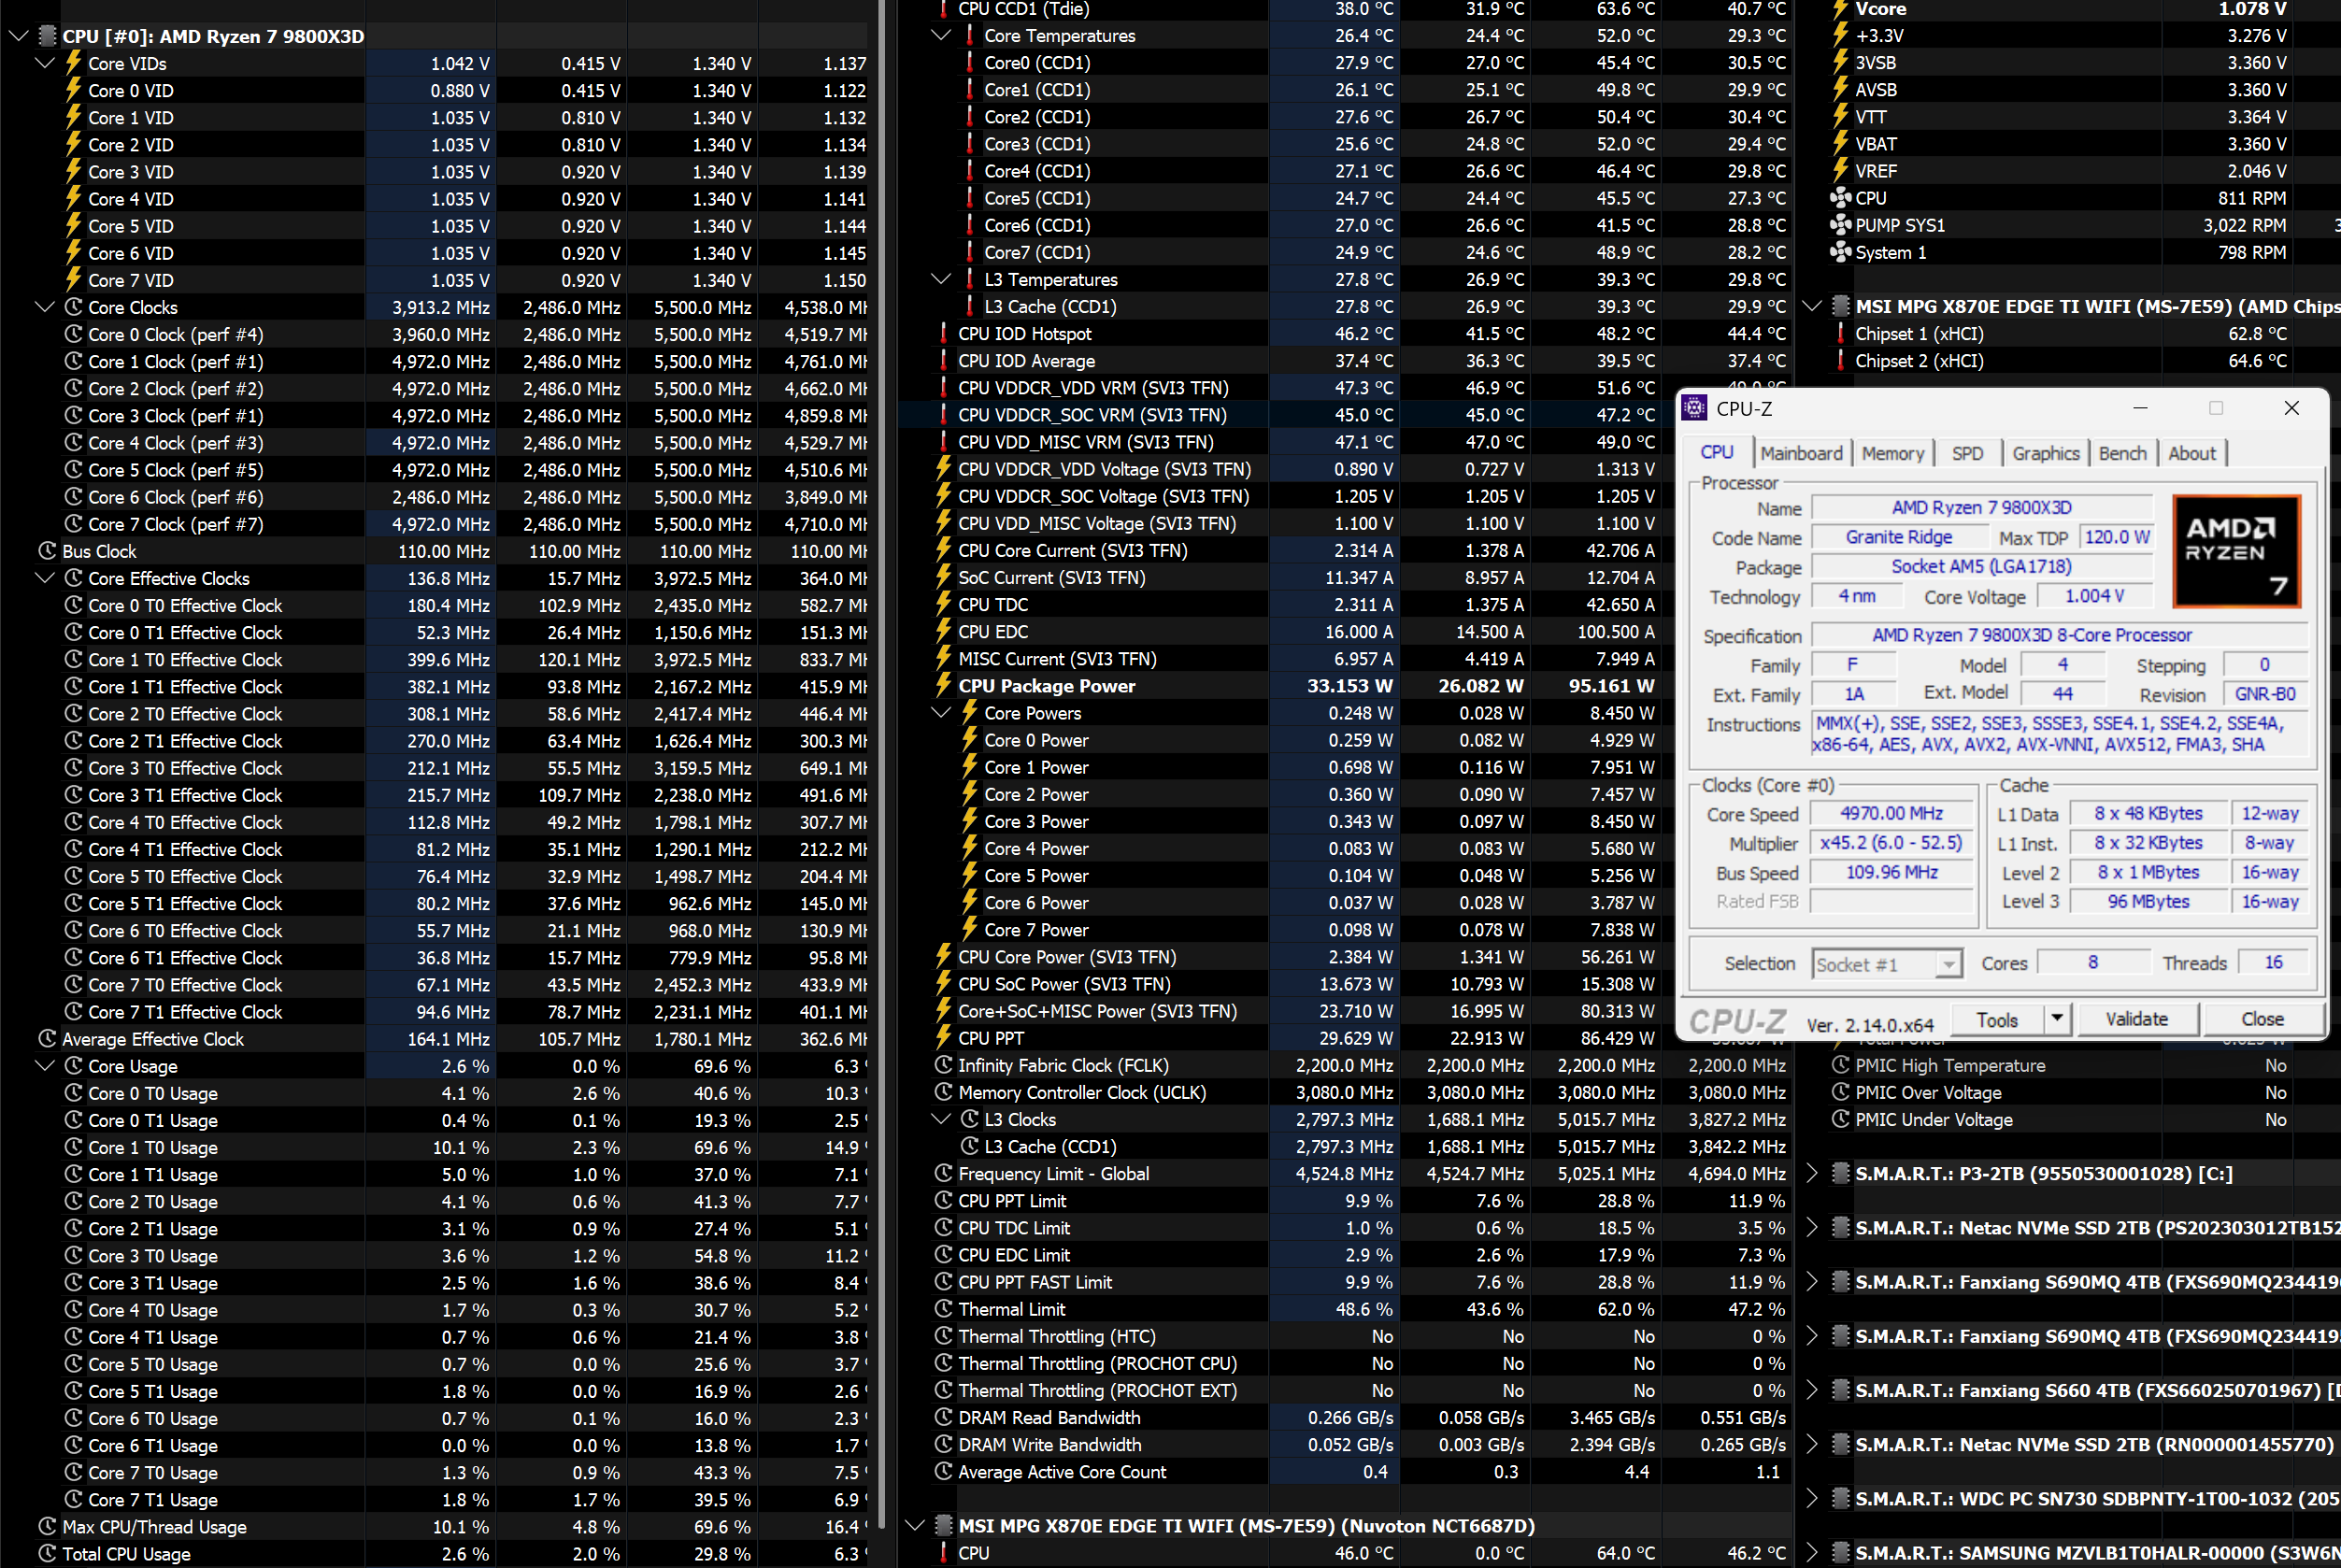Click the drive icon next to S.M.A.R.T. P3-2TB
Image resolution: width=2341 pixels, height=1568 pixels.
(x=1840, y=1173)
